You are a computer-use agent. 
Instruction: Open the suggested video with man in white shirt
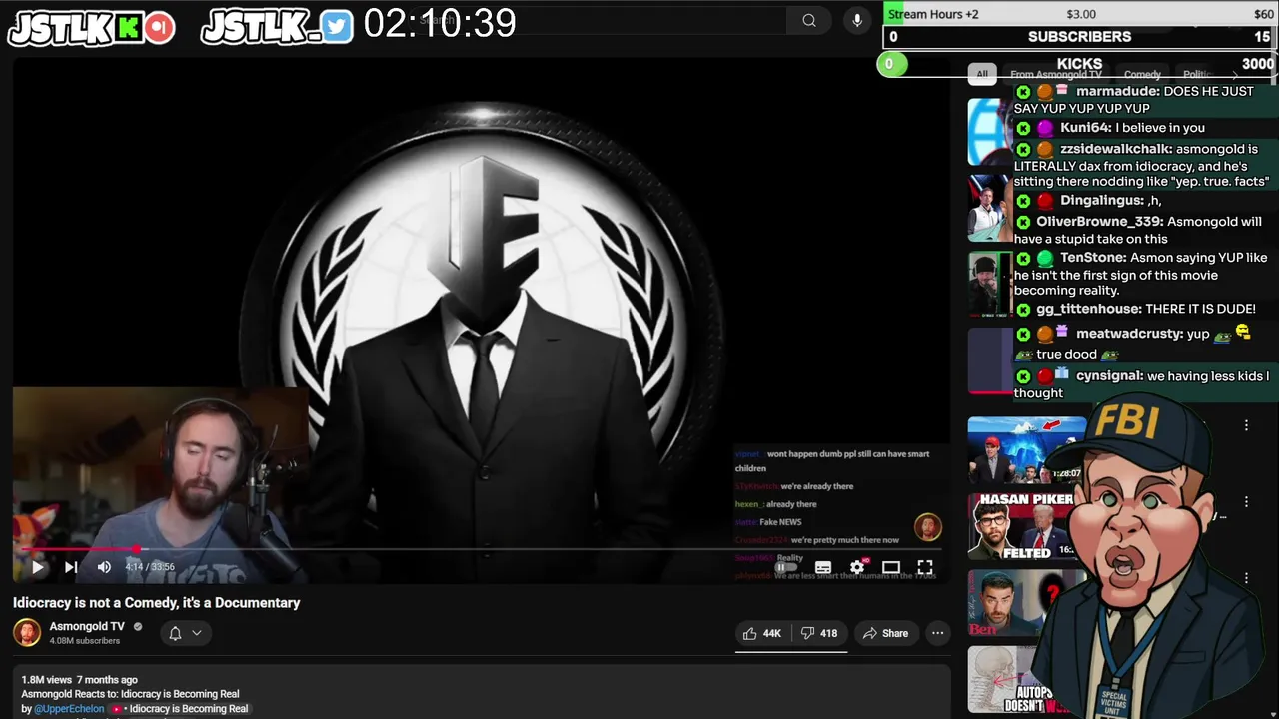[989, 208]
